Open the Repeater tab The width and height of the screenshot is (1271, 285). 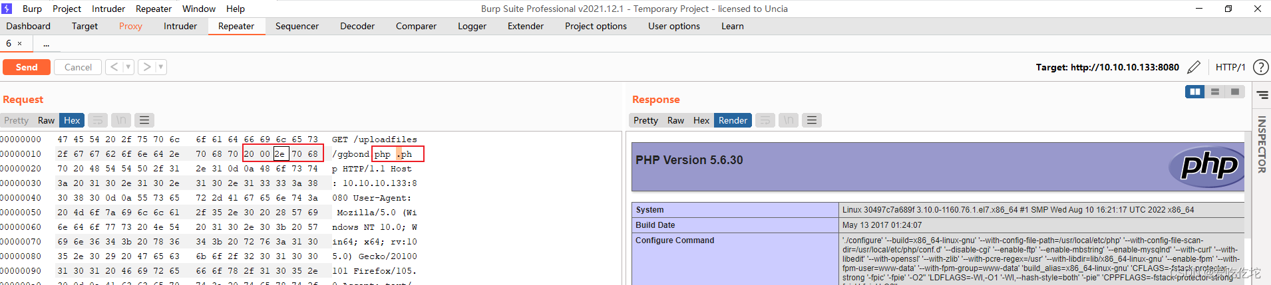point(236,26)
